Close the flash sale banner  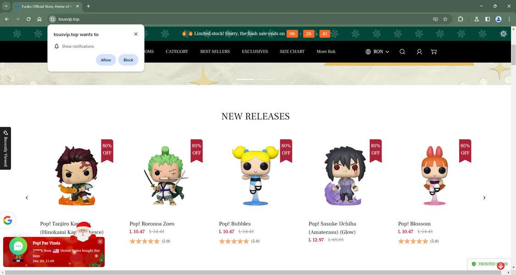tap(503, 34)
